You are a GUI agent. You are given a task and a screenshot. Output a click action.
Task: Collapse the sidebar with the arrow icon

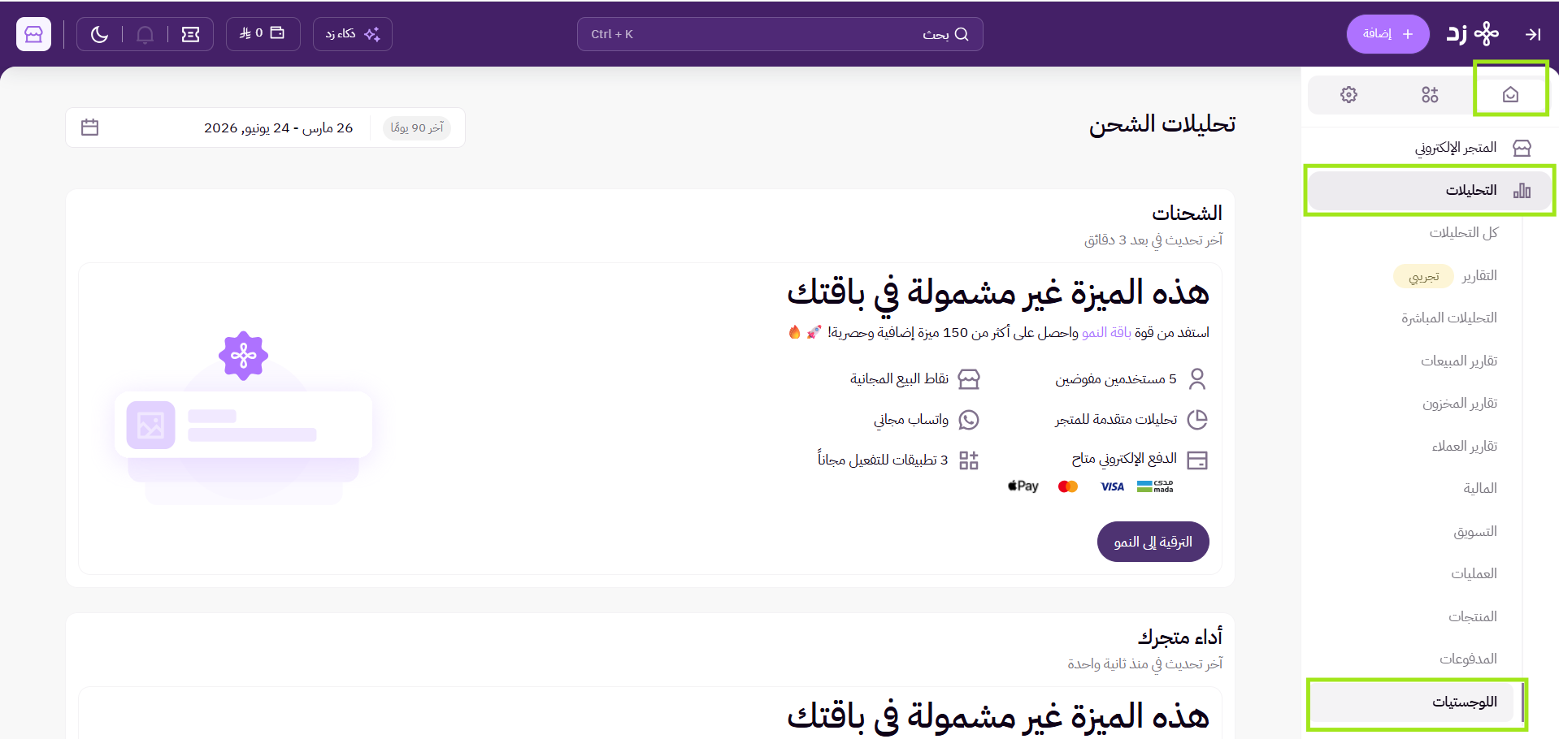(x=1533, y=34)
